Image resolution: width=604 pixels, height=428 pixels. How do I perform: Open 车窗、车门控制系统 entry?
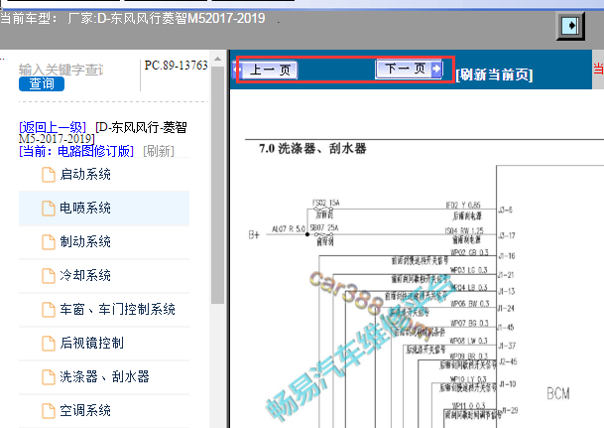point(104,309)
